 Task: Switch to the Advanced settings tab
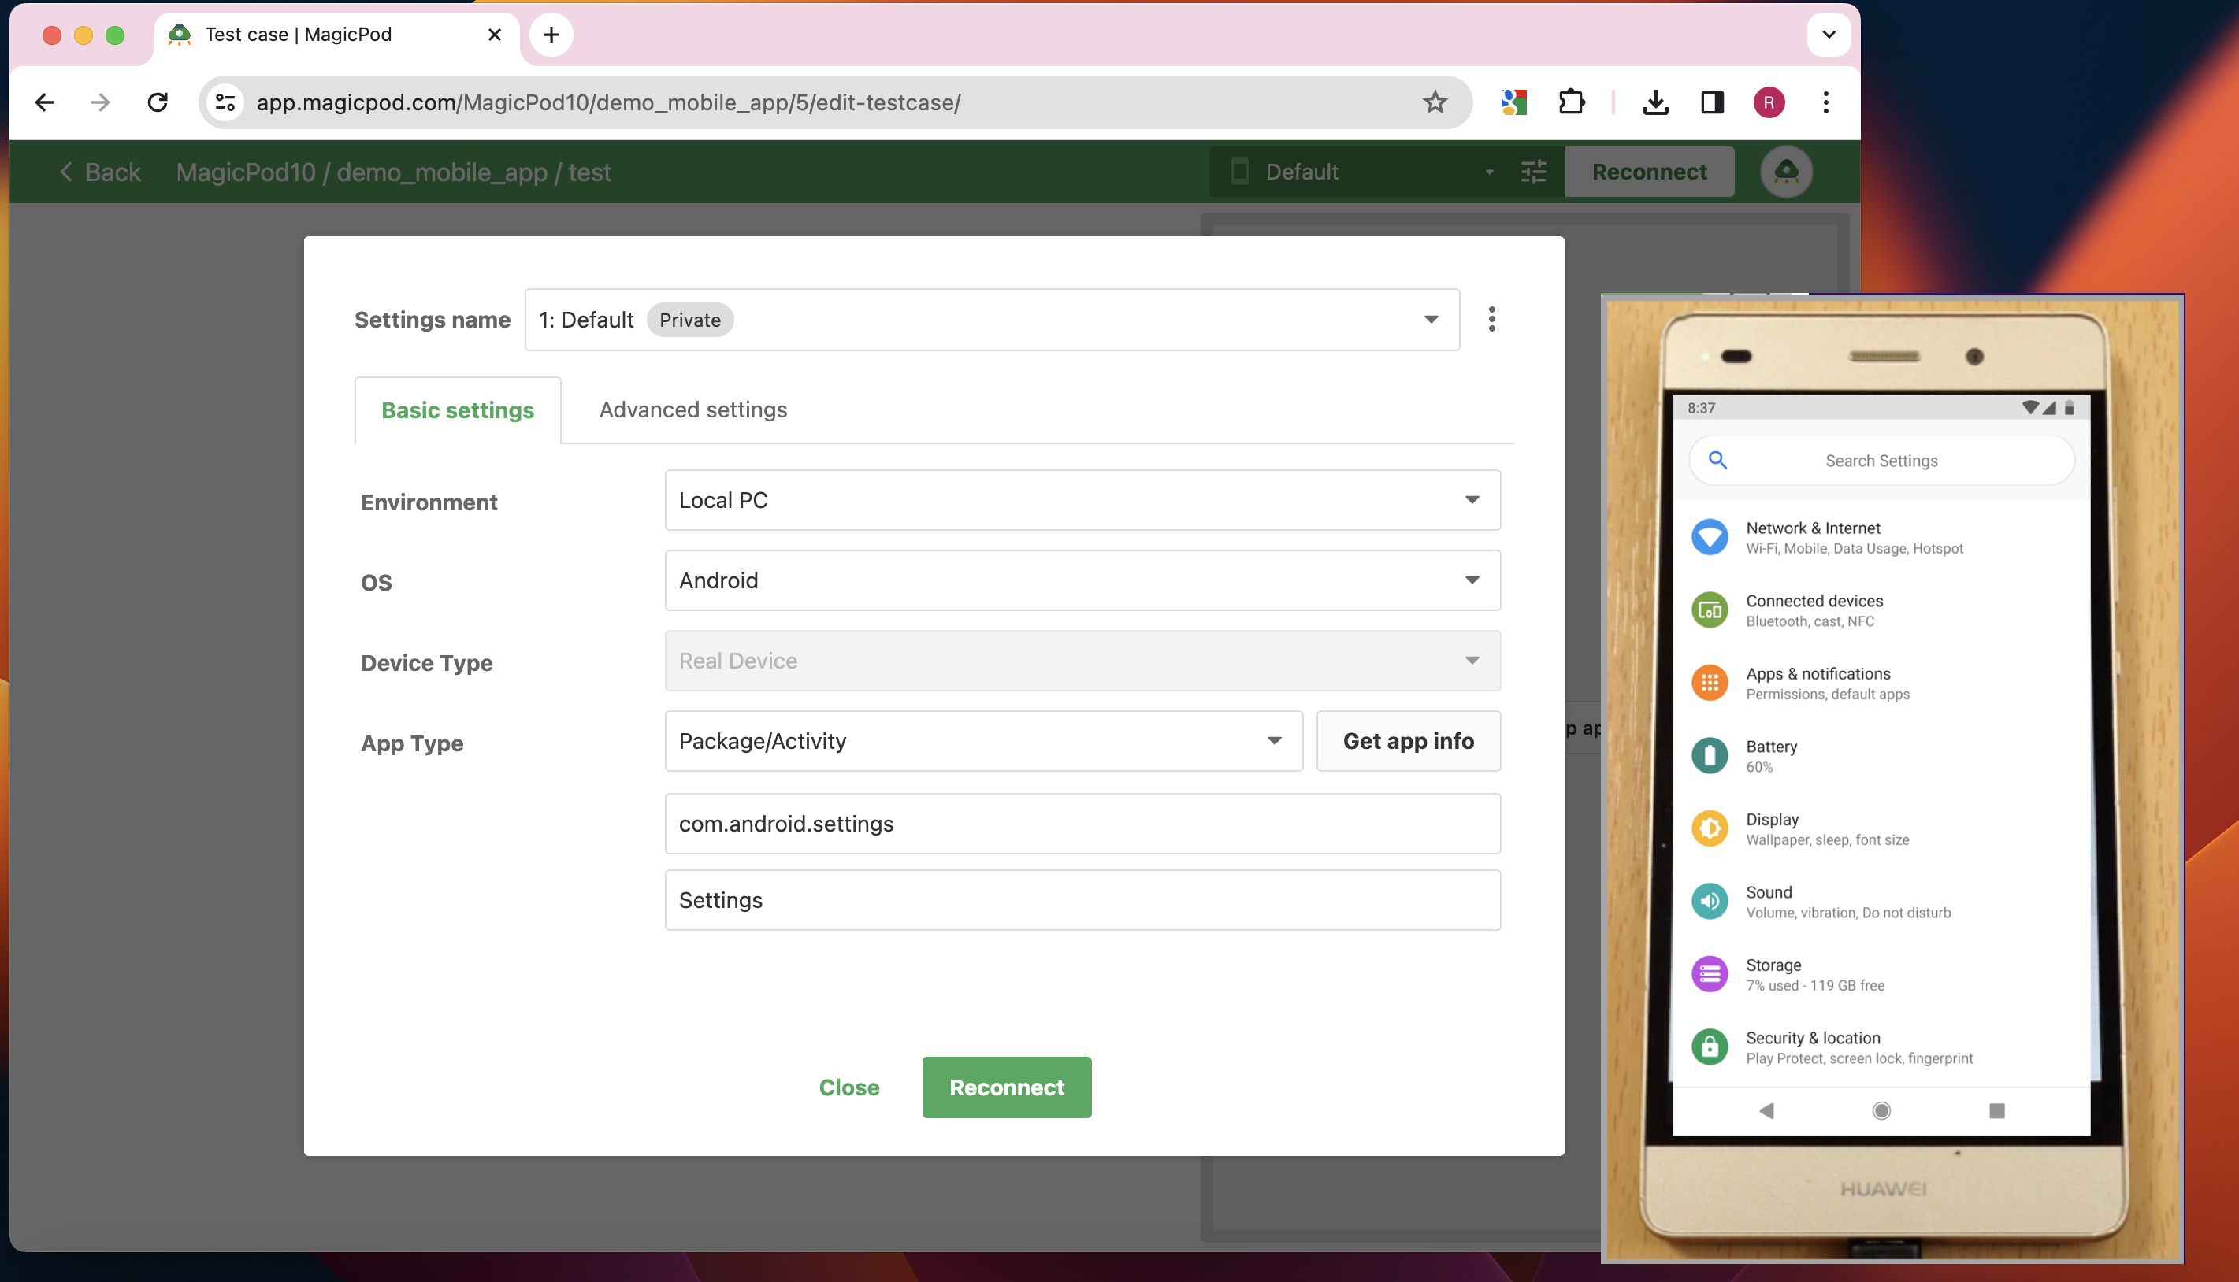(693, 410)
